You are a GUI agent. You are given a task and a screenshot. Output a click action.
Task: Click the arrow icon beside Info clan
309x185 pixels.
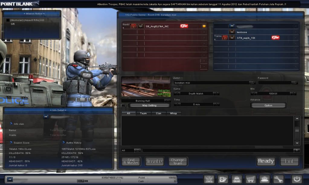tap(11, 124)
